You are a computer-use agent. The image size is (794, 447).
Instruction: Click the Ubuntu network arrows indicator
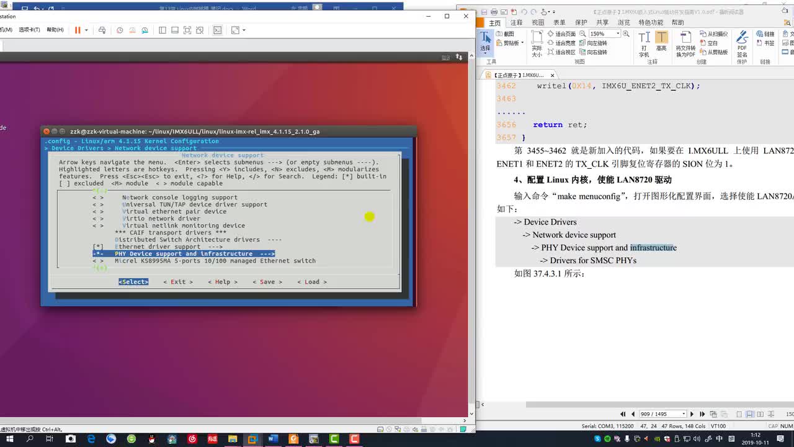(460, 57)
